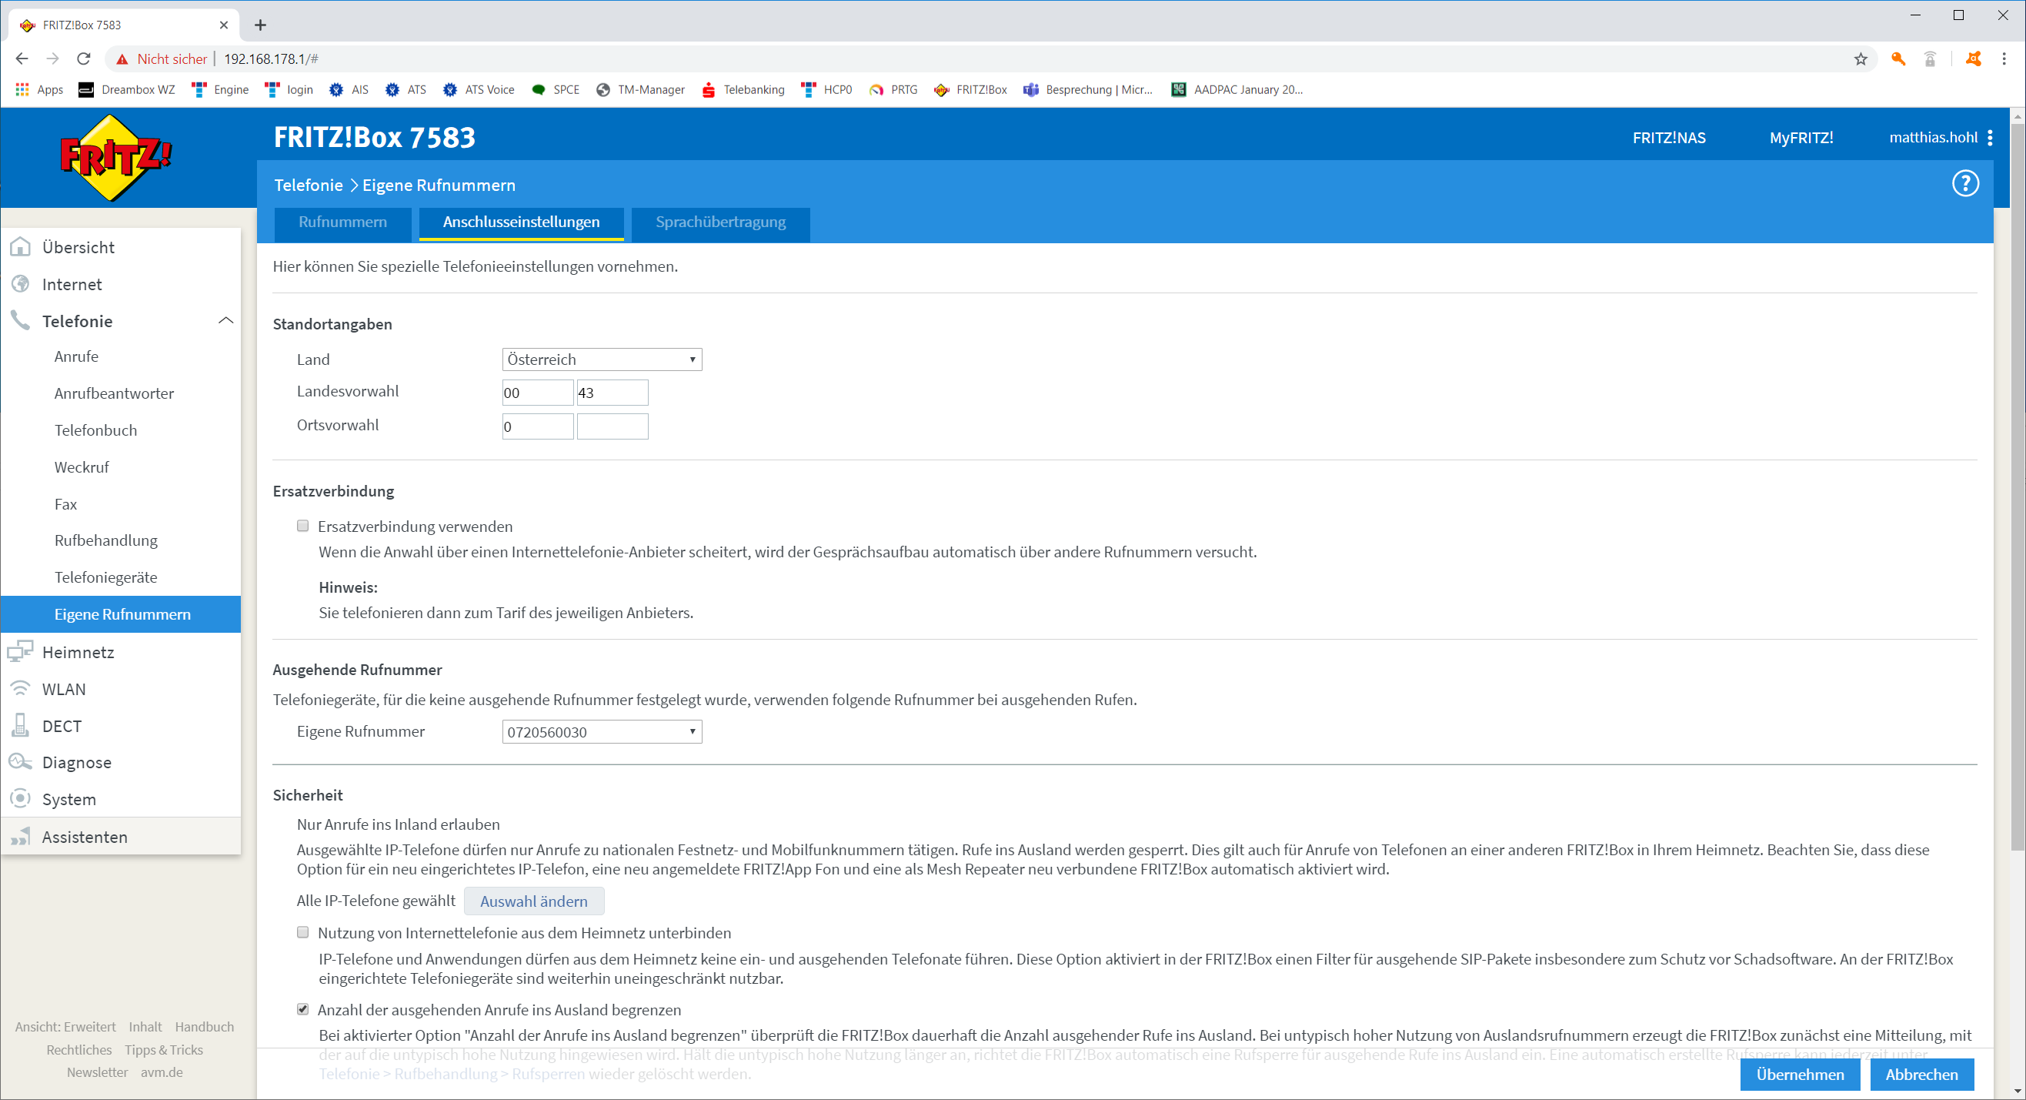The height and width of the screenshot is (1100, 2026).
Task: Open Anrufe in Telefonie submenu
Action: [76, 356]
